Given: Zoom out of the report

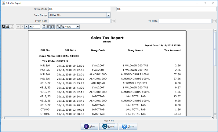Looking at the screenshot, I should point(63,27).
